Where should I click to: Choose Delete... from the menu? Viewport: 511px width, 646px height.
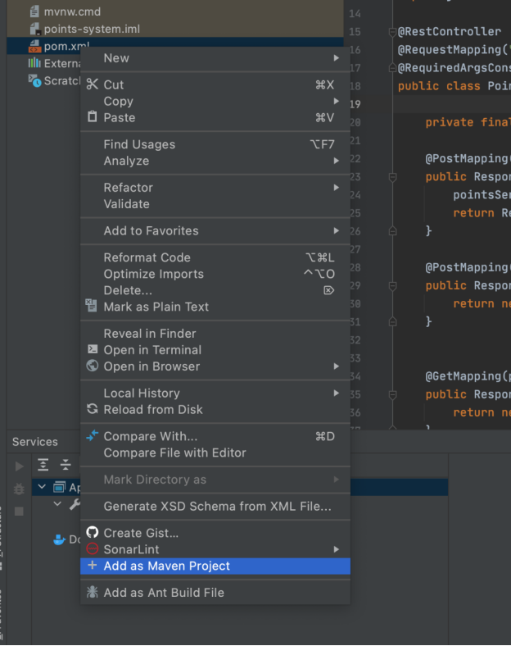(x=215, y=290)
